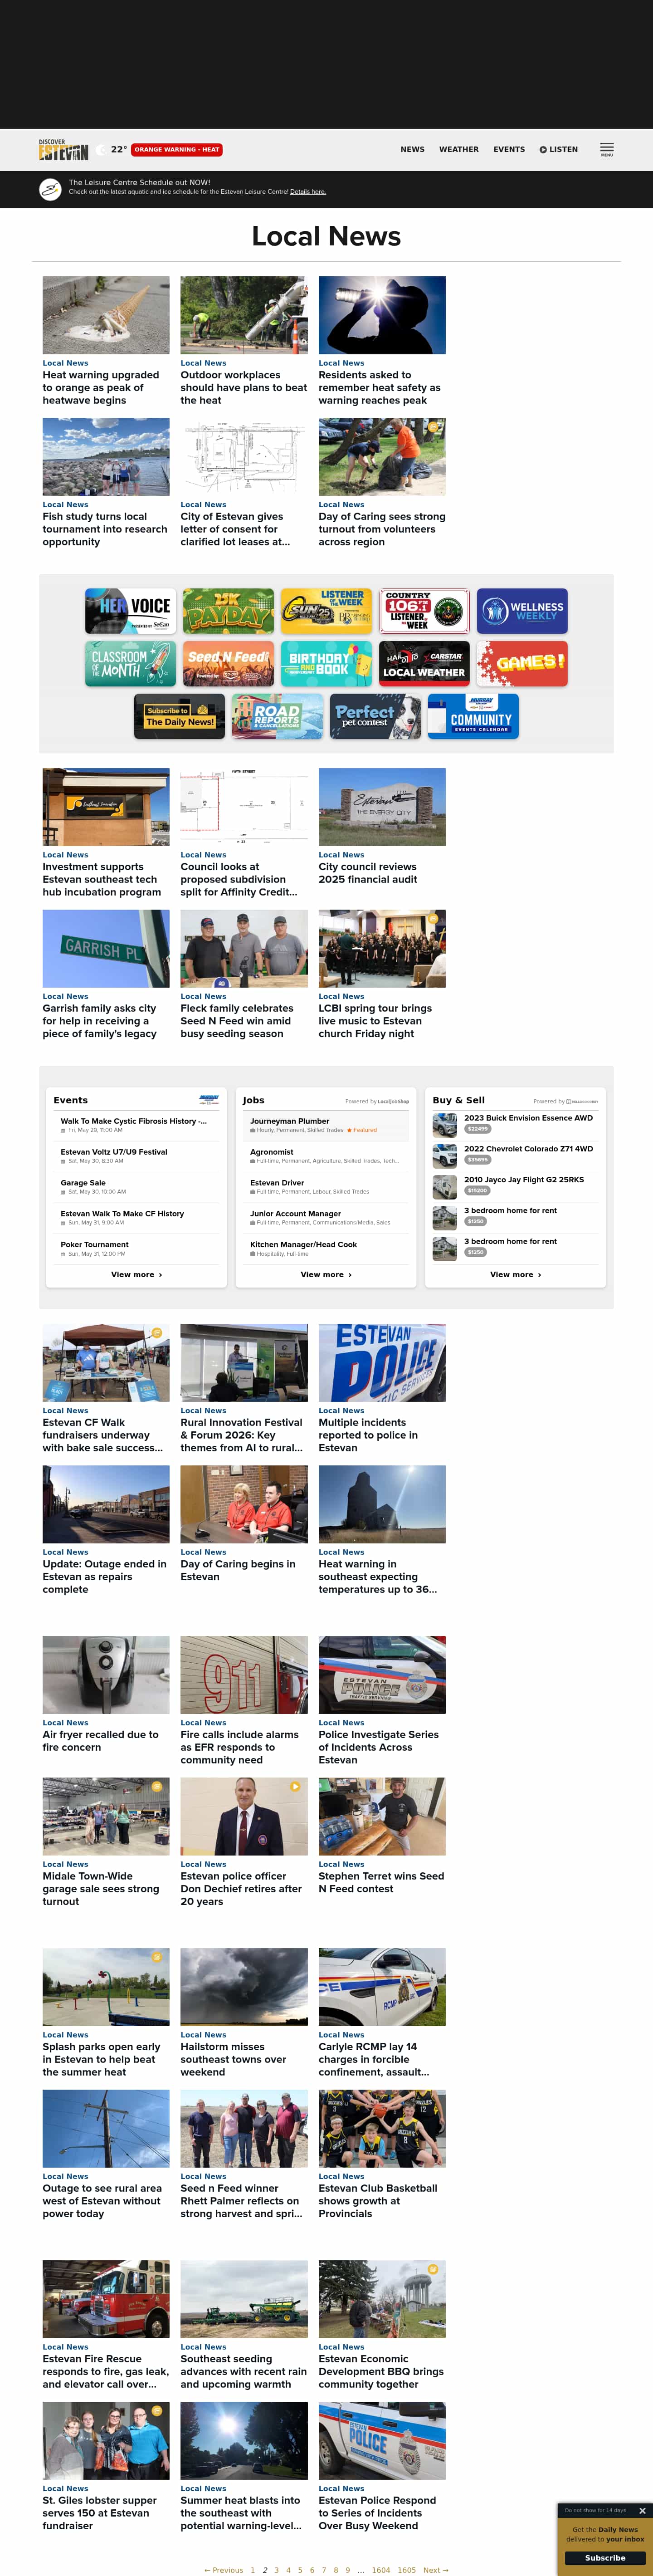Click View more under Buy & Sell
Screen dimensions: 653x2576
pyautogui.click(x=515, y=1275)
